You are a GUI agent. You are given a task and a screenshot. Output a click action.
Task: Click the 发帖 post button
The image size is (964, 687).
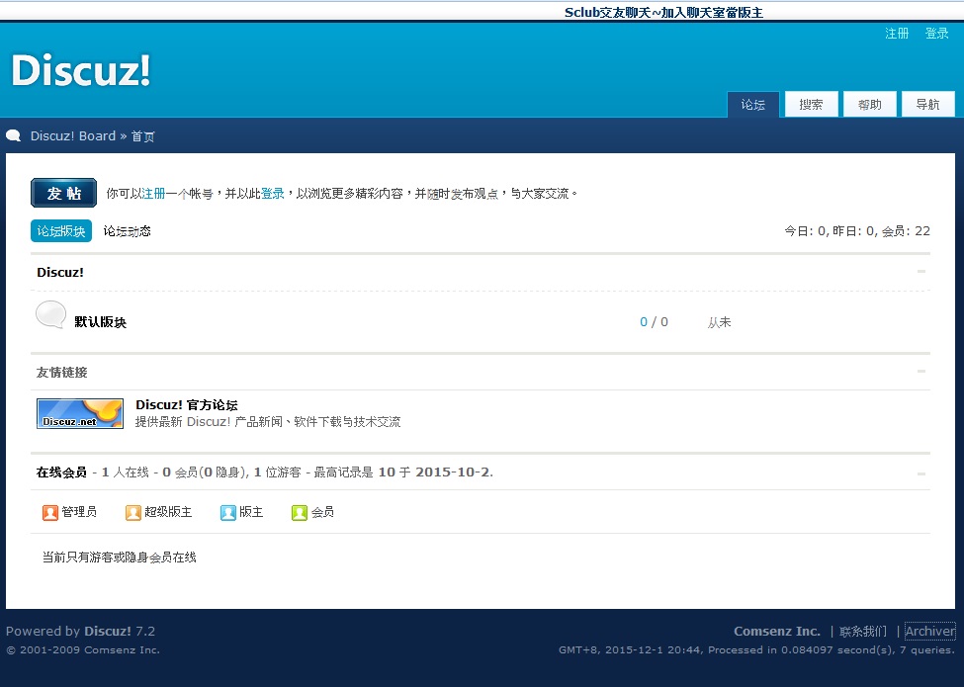pos(64,193)
